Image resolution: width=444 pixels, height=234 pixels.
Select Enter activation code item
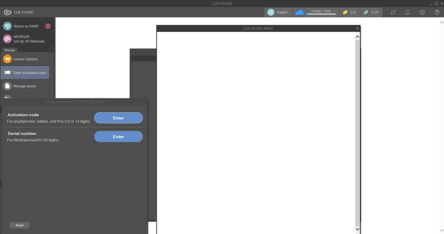point(25,72)
